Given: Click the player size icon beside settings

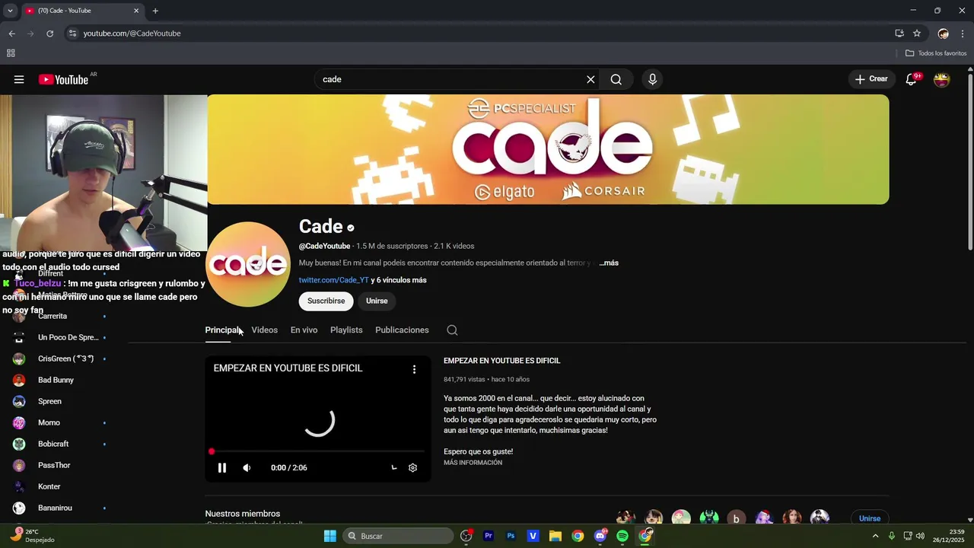Looking at the screenshot, I should point(393,468).
